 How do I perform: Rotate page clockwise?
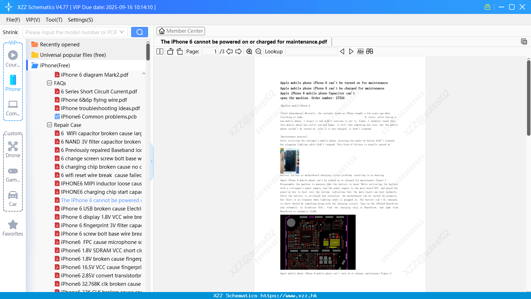click(x=180, y=52)
